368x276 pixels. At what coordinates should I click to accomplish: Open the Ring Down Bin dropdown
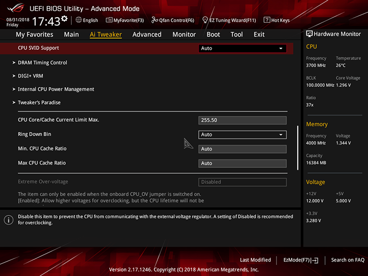[242, 135]
